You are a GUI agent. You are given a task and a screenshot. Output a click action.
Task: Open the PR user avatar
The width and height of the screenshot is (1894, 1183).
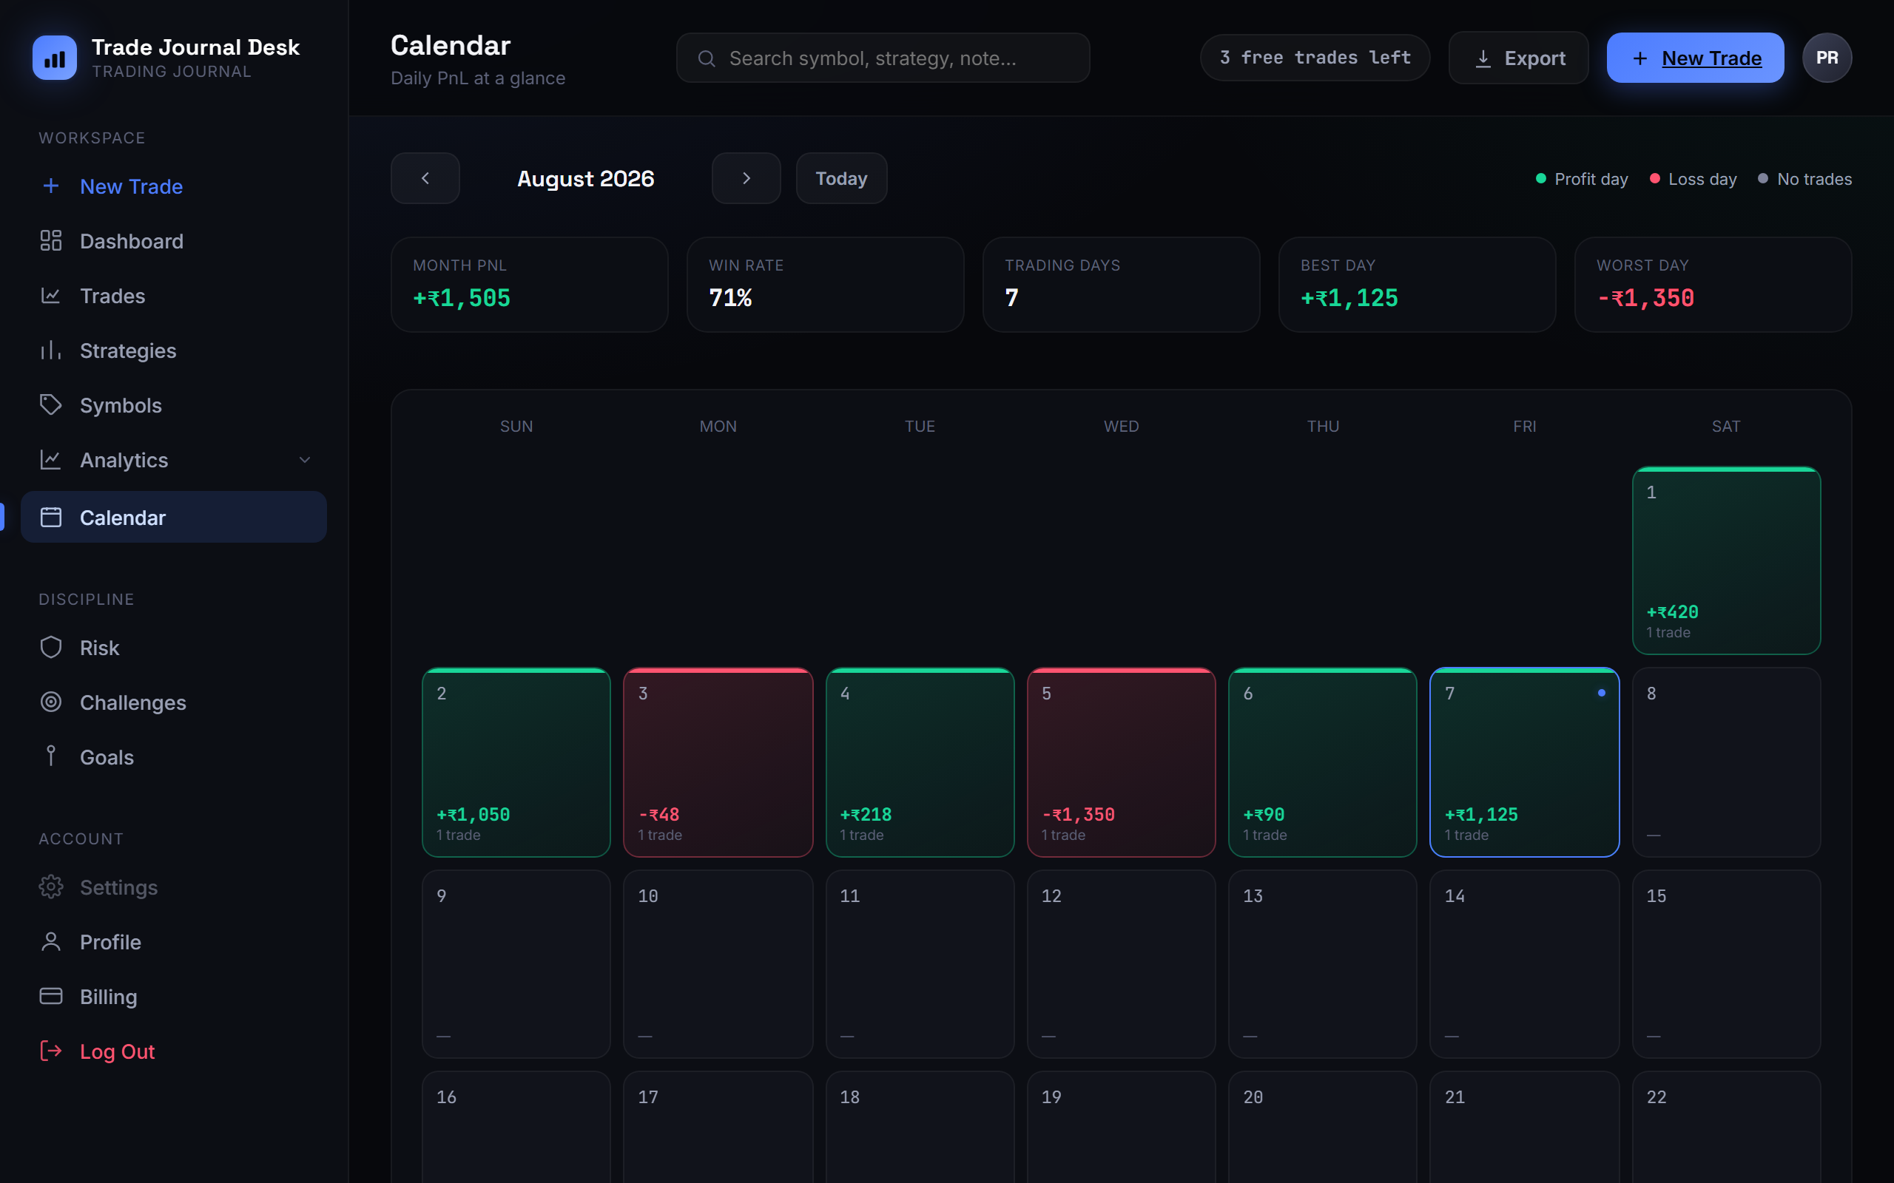click(x=1827, y=58)
